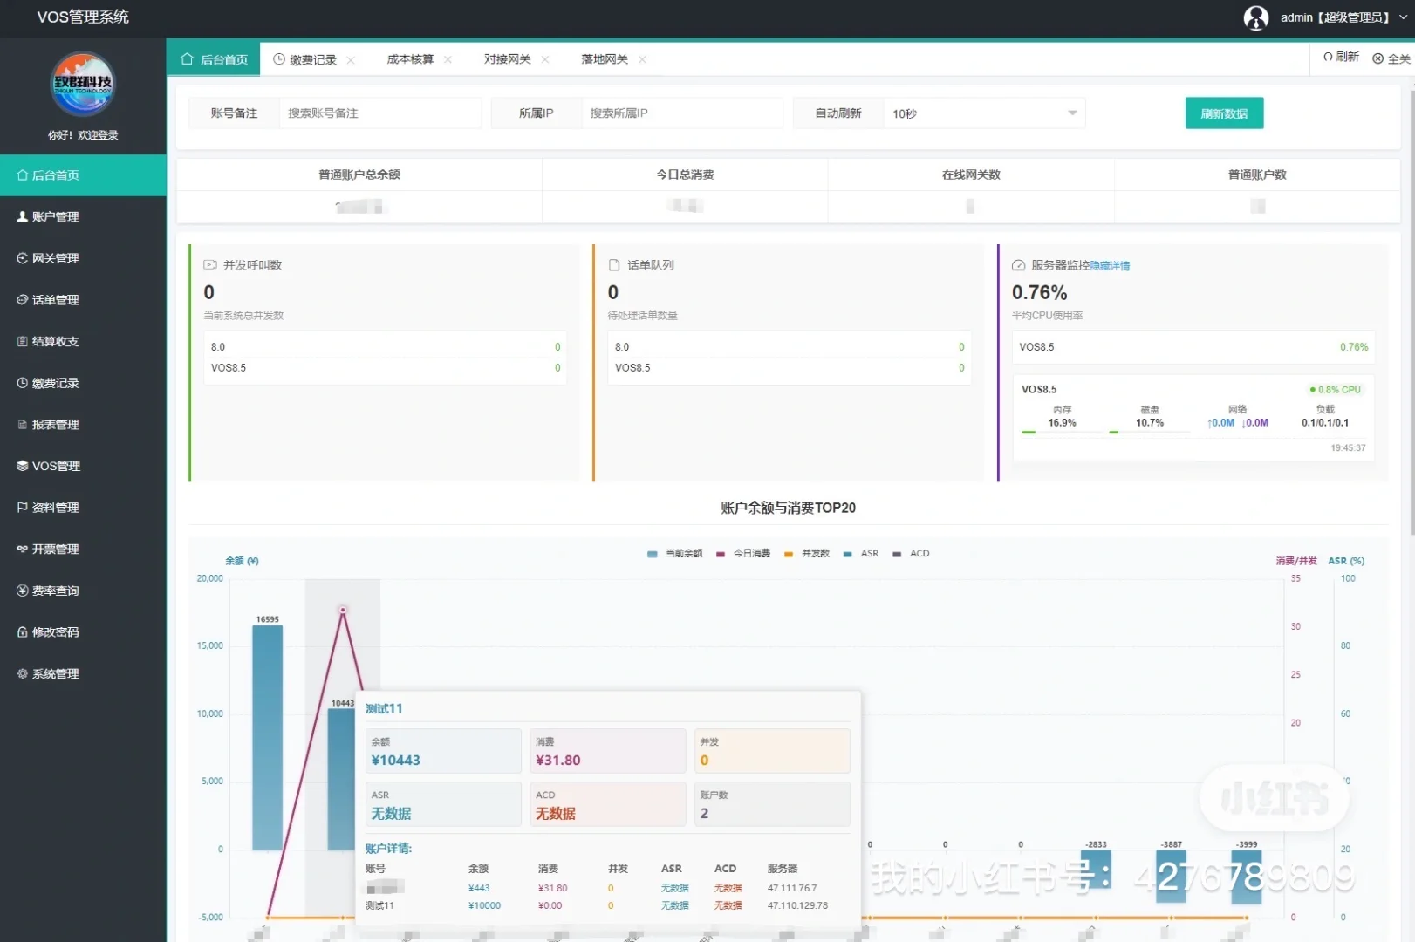The height and width of the screenshot is (942, 1415).
Task: Click the 刷新数据 button
Action: (1224, 113)
